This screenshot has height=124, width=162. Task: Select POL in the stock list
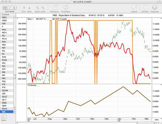(7, 66)
